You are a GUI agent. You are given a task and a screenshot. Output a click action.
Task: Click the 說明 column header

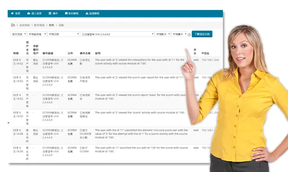pos(98,53)
